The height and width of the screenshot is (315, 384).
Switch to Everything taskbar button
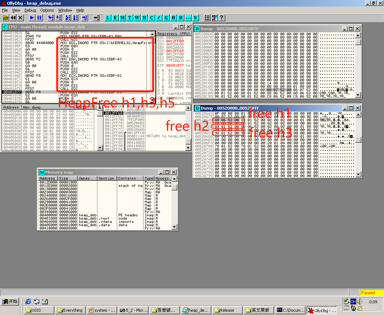tap(70, 310)
